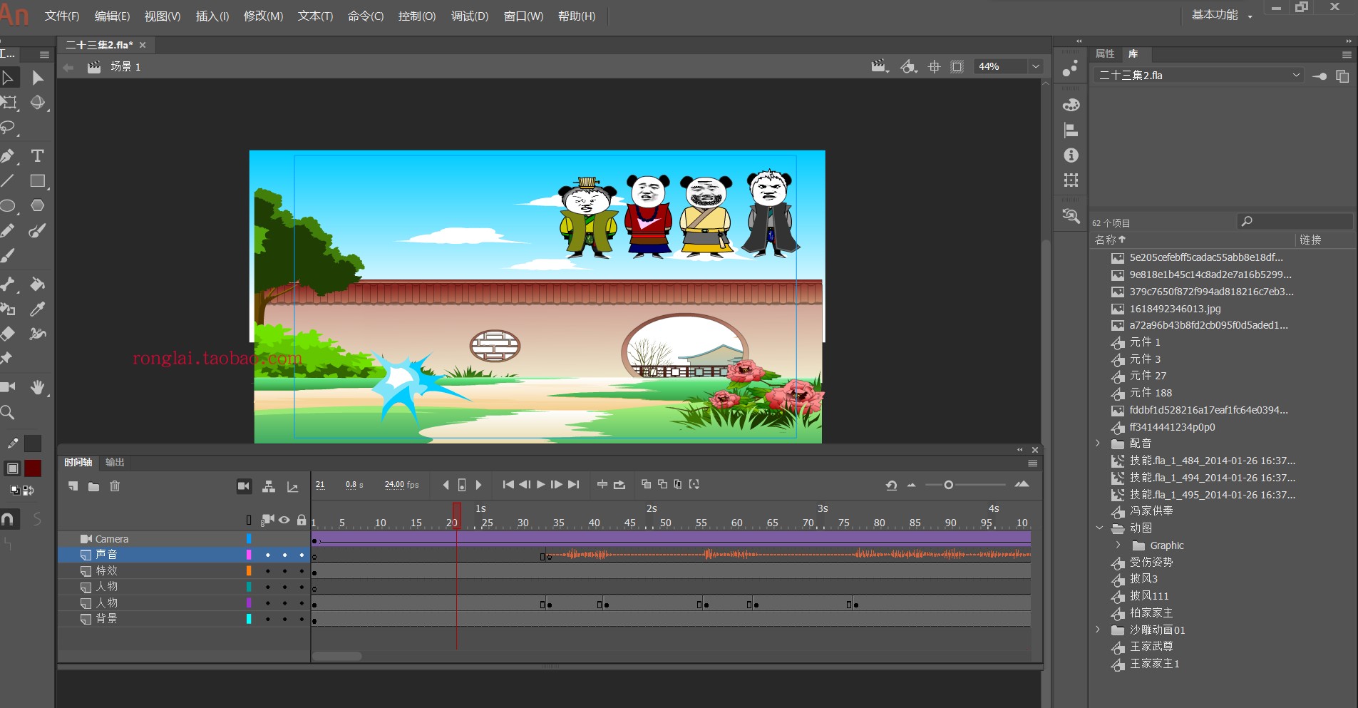Image resolution: width=1358 pixels, height=708 pixels.
Task: Select the PolyStar tool
Action: [38, 206]
